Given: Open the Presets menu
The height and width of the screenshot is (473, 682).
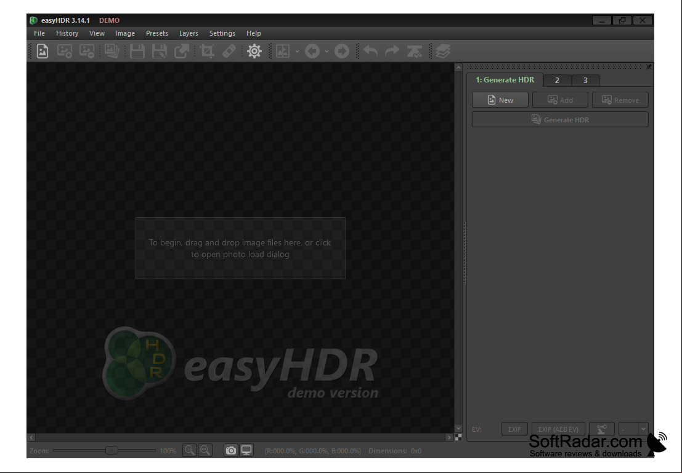Looking at the screenshot, I should coord(157,33).
